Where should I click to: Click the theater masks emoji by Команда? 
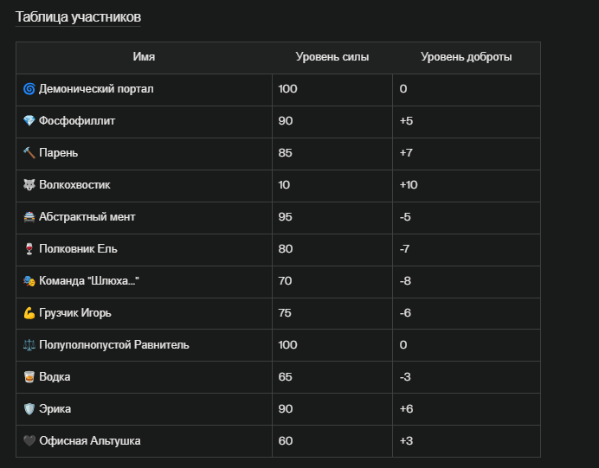29,281
